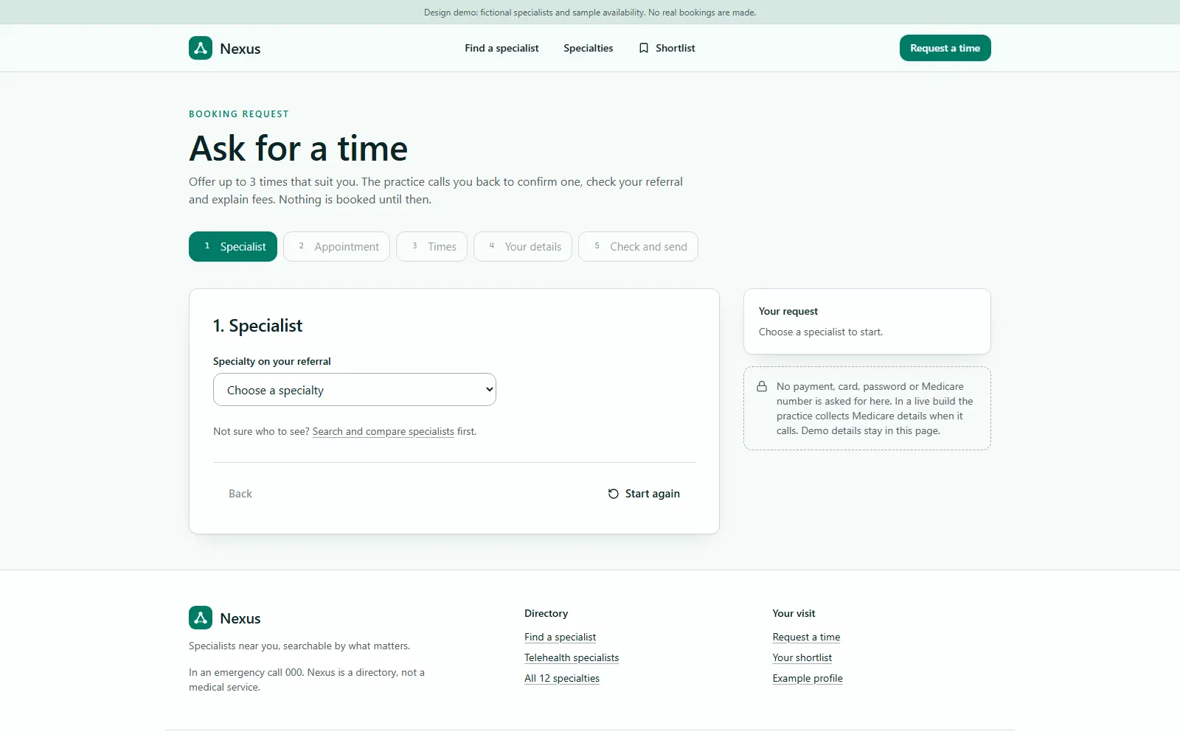
Task: Open the All 12 specialties link
Action: (562, 679)
